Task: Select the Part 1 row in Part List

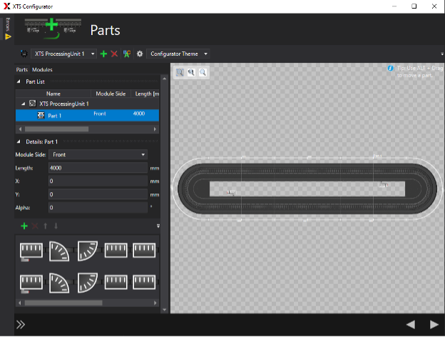Action: pyautogui.click(x=88, y=116)
